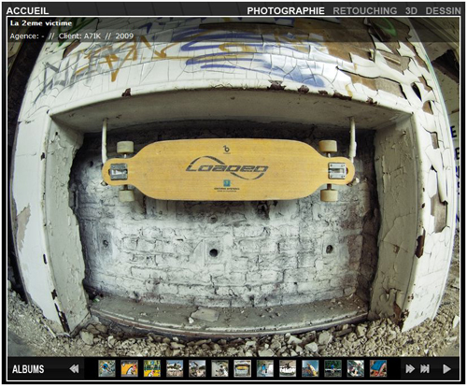Image resolution: width=467 pixels, height=386 pixels.
Task: Choose the third yellow-green thumbnail
Action: pyautogui.click(x=152, y=368)
